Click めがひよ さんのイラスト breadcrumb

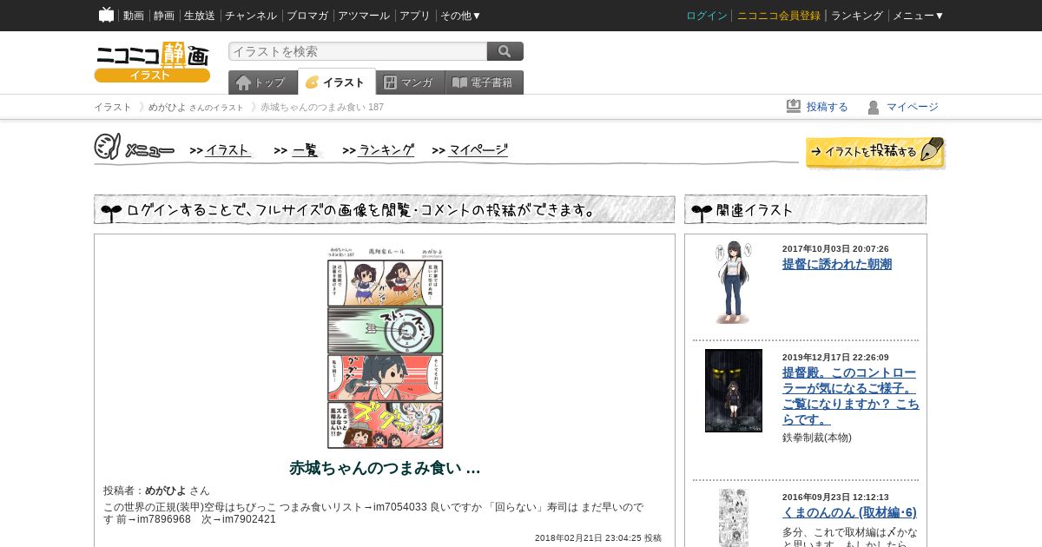click(x=196, y=107)
